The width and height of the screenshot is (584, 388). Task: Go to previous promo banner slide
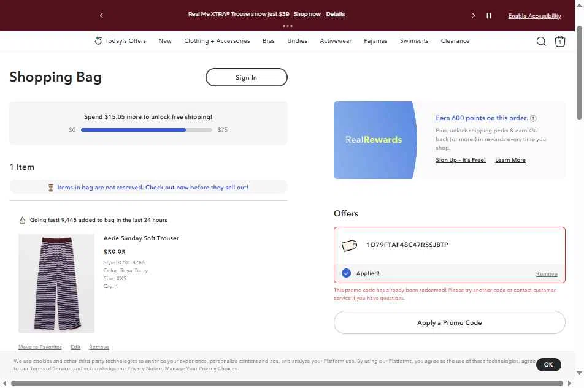101,15
